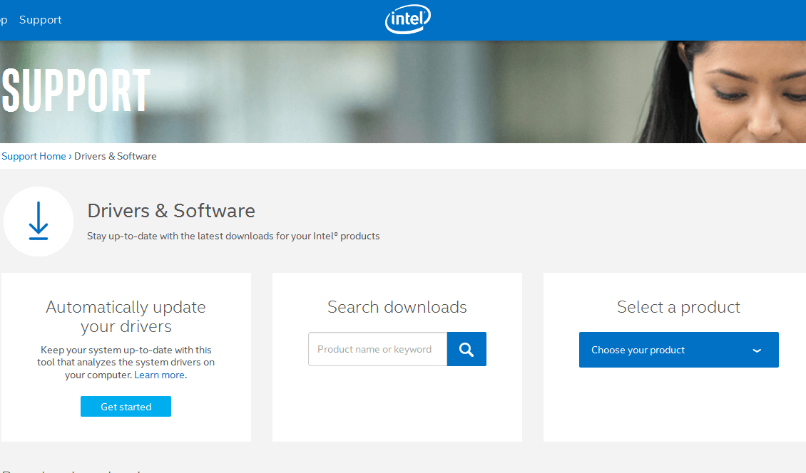Screen dimensions: 806x473
Task: Click the magnifier search button
Action: pyautogui.click(x=466, y=349)
